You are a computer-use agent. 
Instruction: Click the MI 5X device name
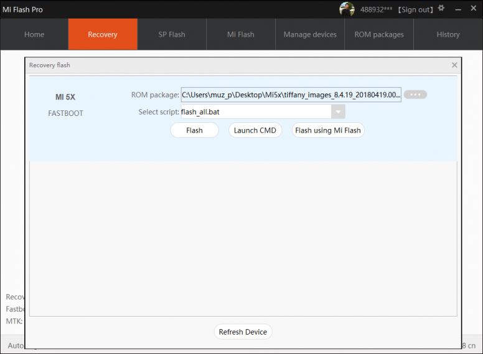(x=65, y=97)
